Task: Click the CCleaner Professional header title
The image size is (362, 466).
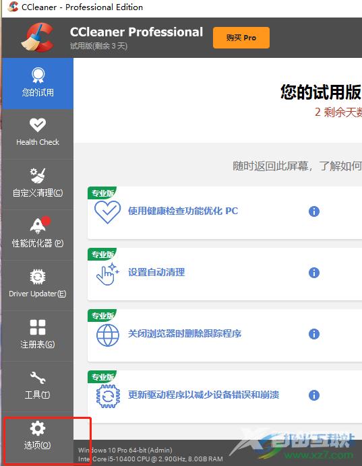Action: 137,32
